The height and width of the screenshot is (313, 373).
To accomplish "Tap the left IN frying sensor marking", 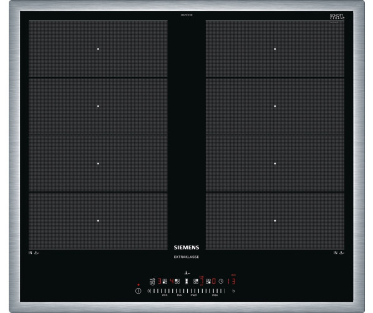I will click(34, 253).
